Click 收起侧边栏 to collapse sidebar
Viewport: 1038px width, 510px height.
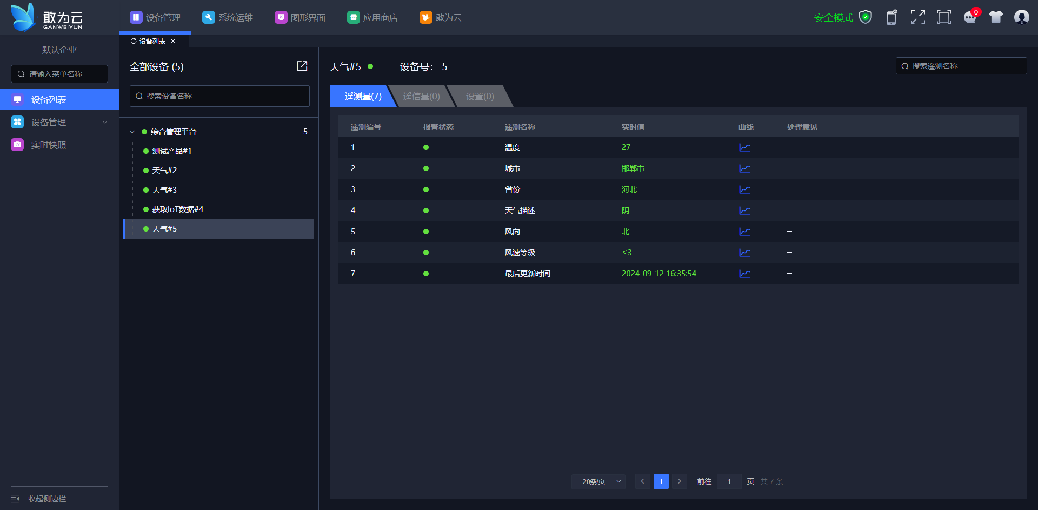coord(47,499)
